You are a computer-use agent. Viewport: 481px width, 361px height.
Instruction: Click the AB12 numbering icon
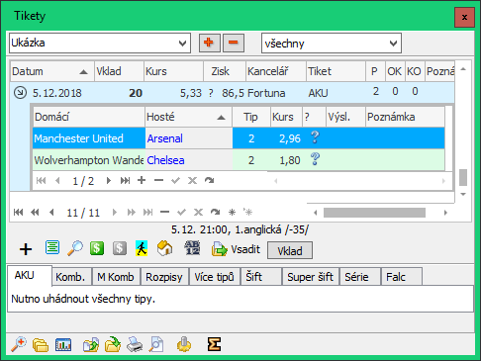click(x=192, y=247)
